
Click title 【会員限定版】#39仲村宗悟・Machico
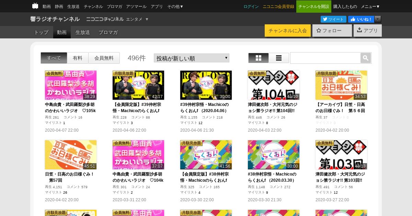click(x=137, y=108)
